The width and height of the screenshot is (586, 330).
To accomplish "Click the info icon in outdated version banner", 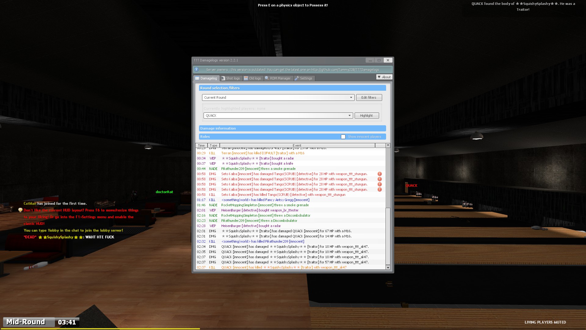I will pos(197,70).
